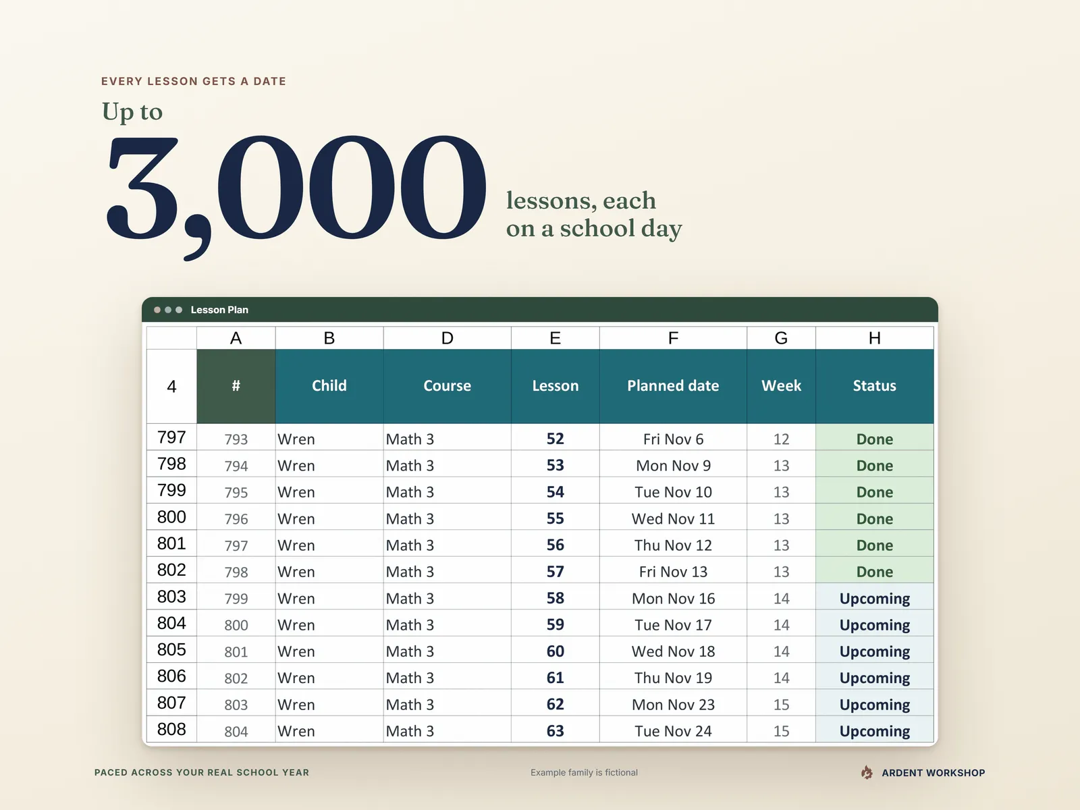
Task: Click the Status header cell
Action: click(x=875, y=386)
